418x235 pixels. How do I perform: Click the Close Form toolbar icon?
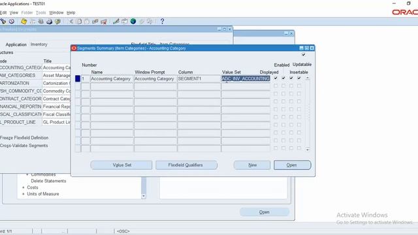pos(57,22)
